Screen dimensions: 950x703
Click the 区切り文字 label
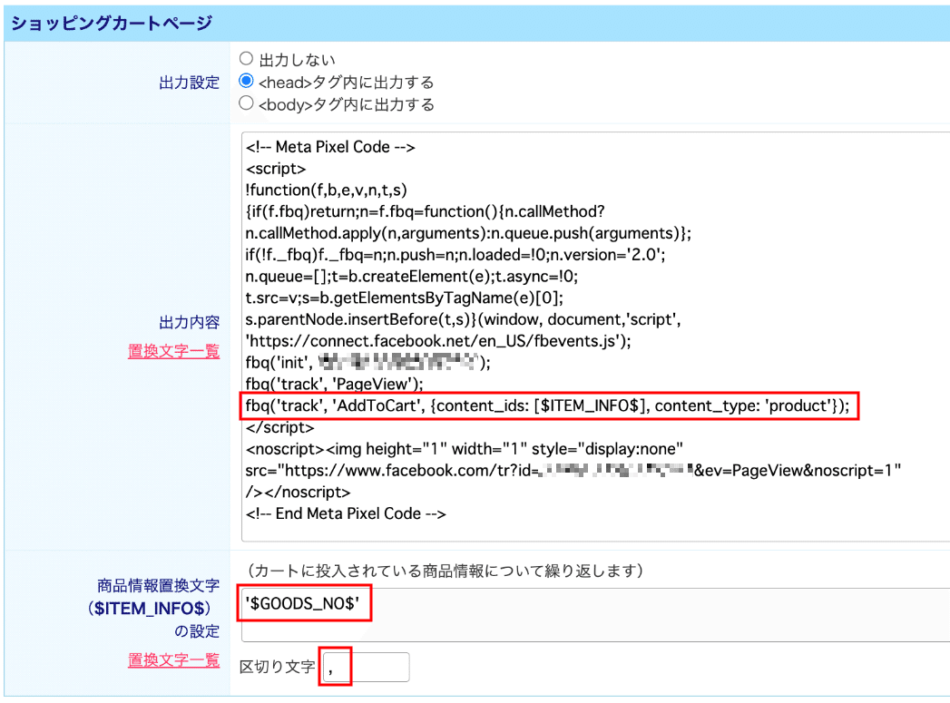pyautogui.click(x=278, y=668)
